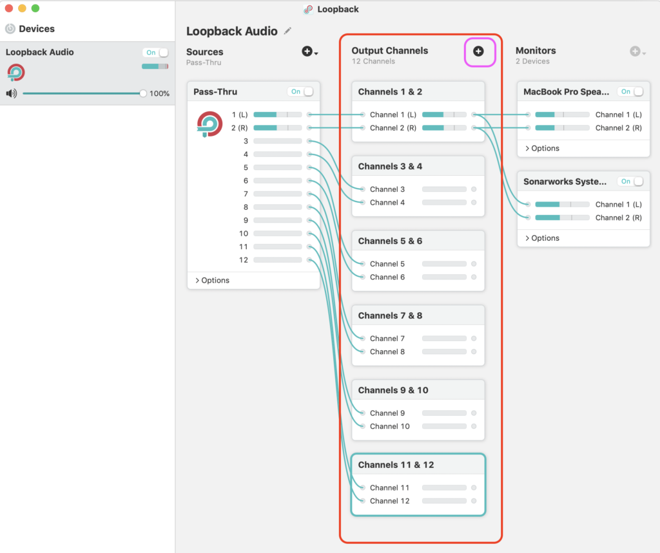Open the add Sources dropdown menu
The height and width of the screenshot is (553, 660).
(x=309, y=52)
